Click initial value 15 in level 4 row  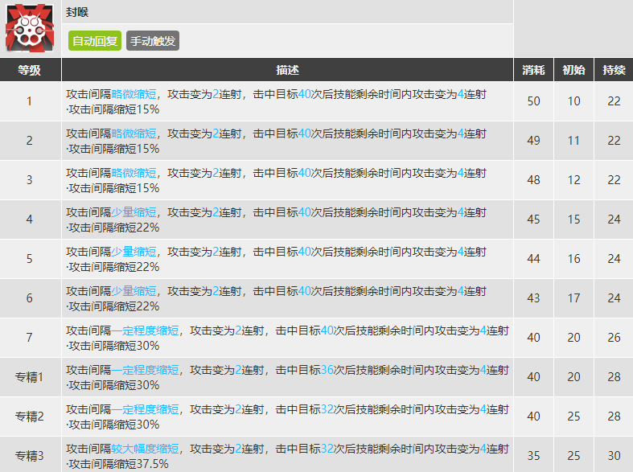click(573, 220)
